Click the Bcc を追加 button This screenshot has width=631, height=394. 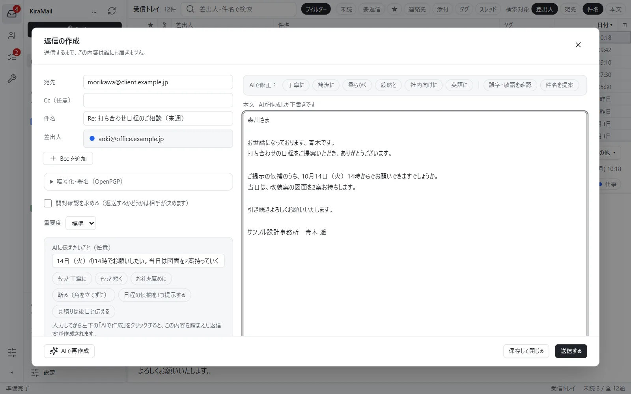click(x=68, y=158)
